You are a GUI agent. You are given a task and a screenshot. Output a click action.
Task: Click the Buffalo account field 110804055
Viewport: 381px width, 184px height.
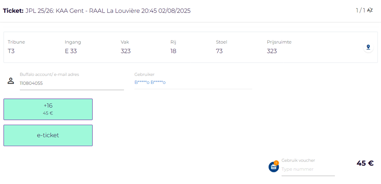72,84
